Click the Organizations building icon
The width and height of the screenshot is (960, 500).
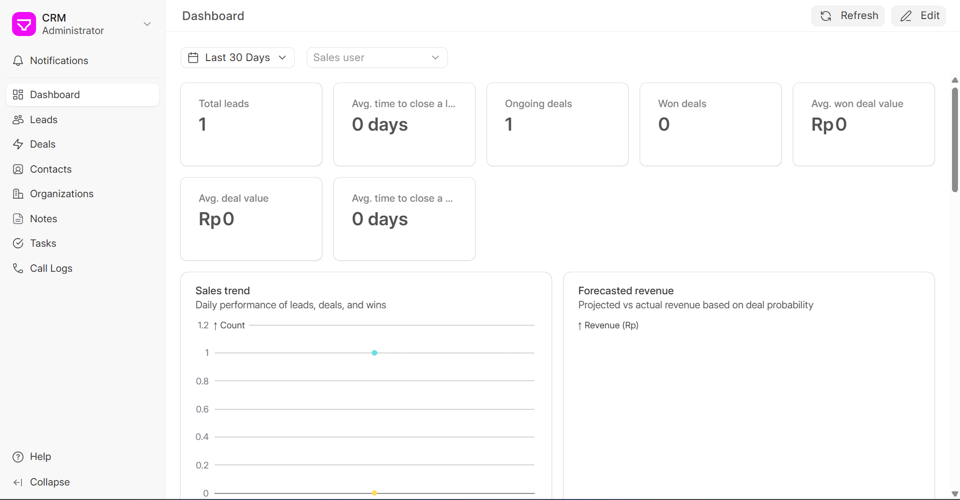18,194
